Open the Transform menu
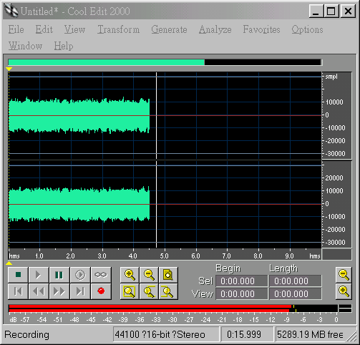 point(119,29)
